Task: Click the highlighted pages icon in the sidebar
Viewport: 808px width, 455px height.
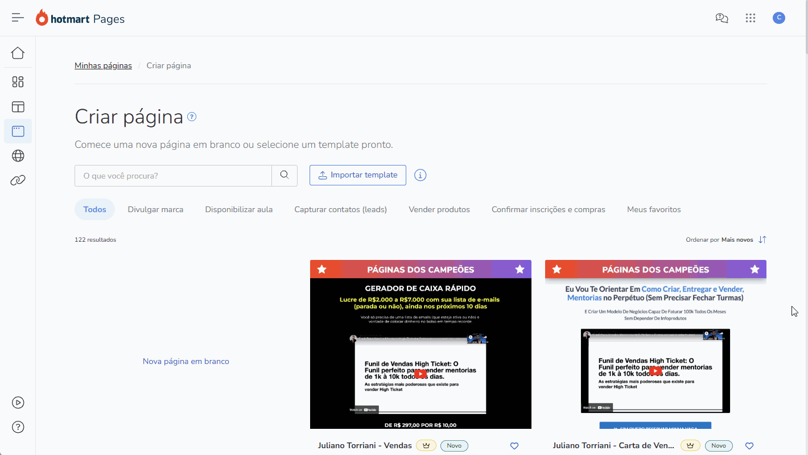Action: tap(18, 131)
